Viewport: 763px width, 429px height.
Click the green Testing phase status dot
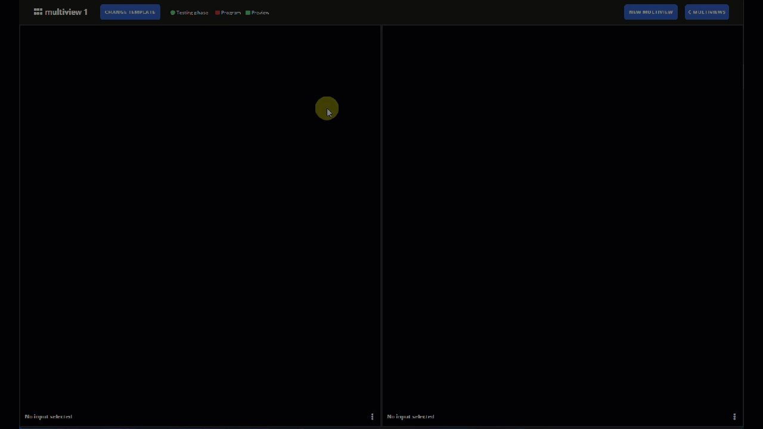[173, 13]
